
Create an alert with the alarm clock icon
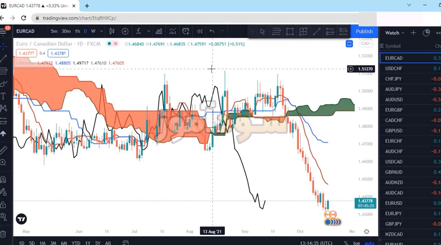pos(186,31)
